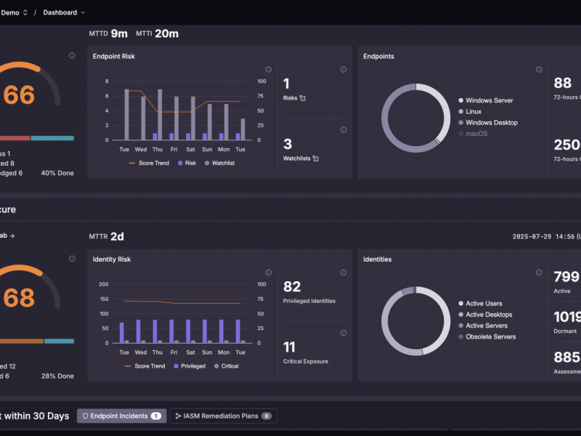Toggle macOS legend entry
Screen dimensions: 581x436
[474, 134]
